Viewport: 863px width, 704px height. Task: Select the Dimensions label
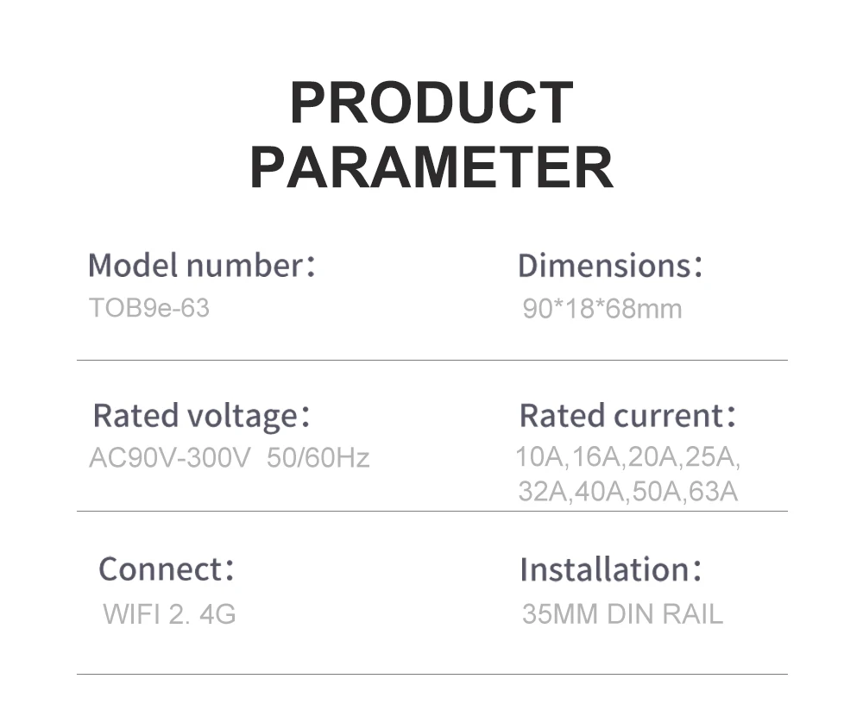point(610,266)
